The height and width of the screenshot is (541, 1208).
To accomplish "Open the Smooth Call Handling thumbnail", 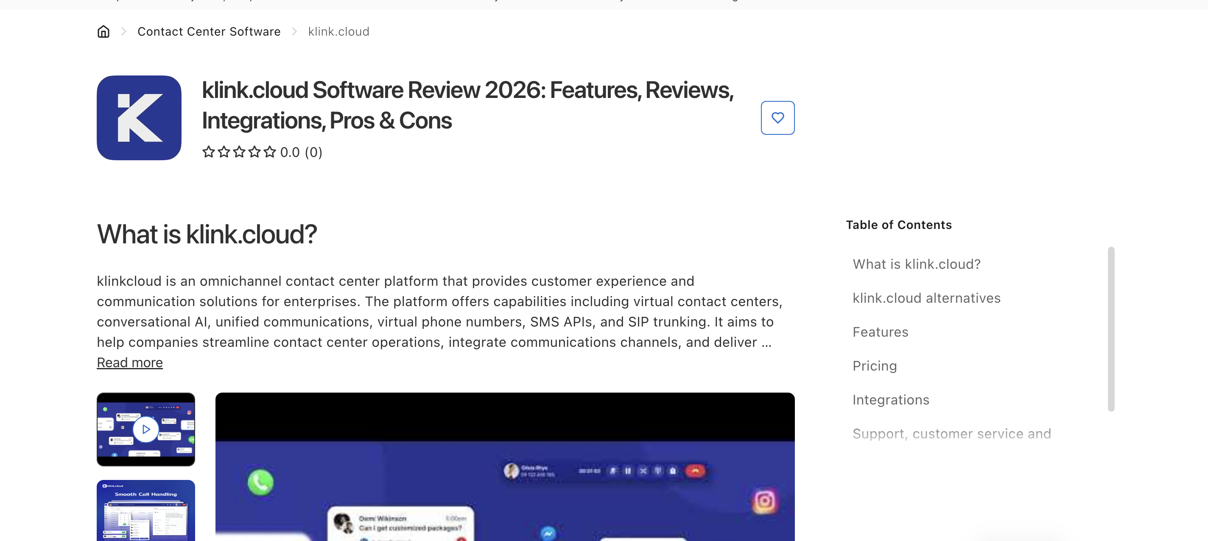I will 145,510.
